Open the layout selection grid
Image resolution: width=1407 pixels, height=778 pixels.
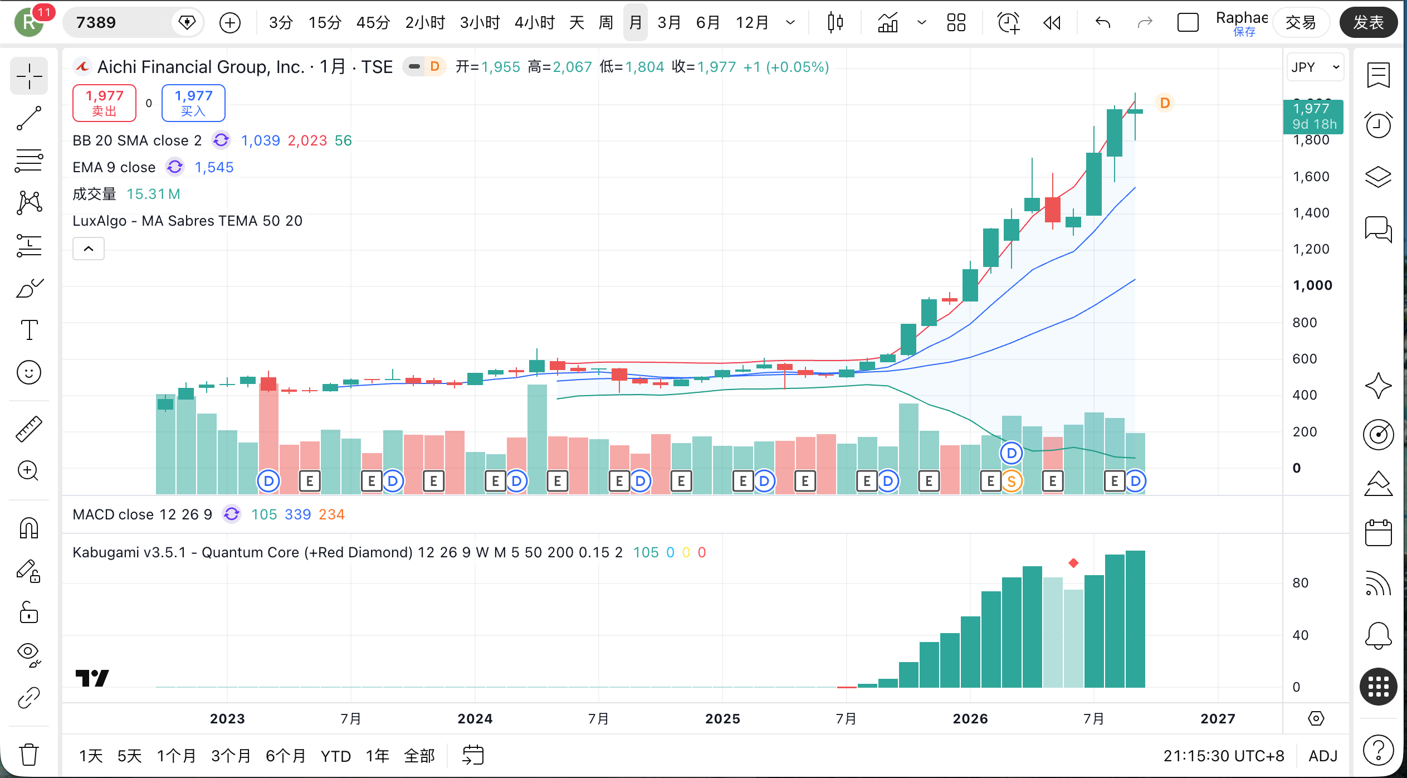(956, 22)
